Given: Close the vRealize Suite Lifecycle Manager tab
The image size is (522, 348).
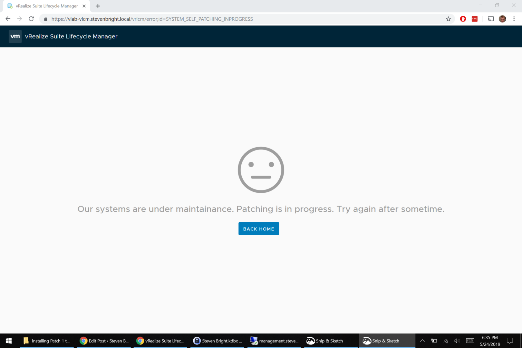Looking at the screenshot, I should (84, 6).
